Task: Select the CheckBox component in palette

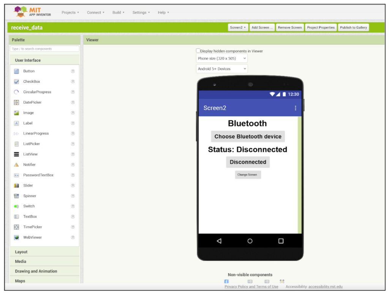Action: tap(32, 81)
